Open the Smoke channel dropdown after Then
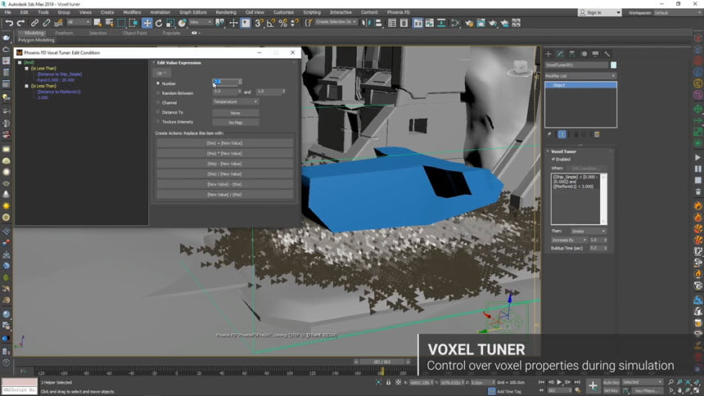704x396 pixels. [588, 232]
